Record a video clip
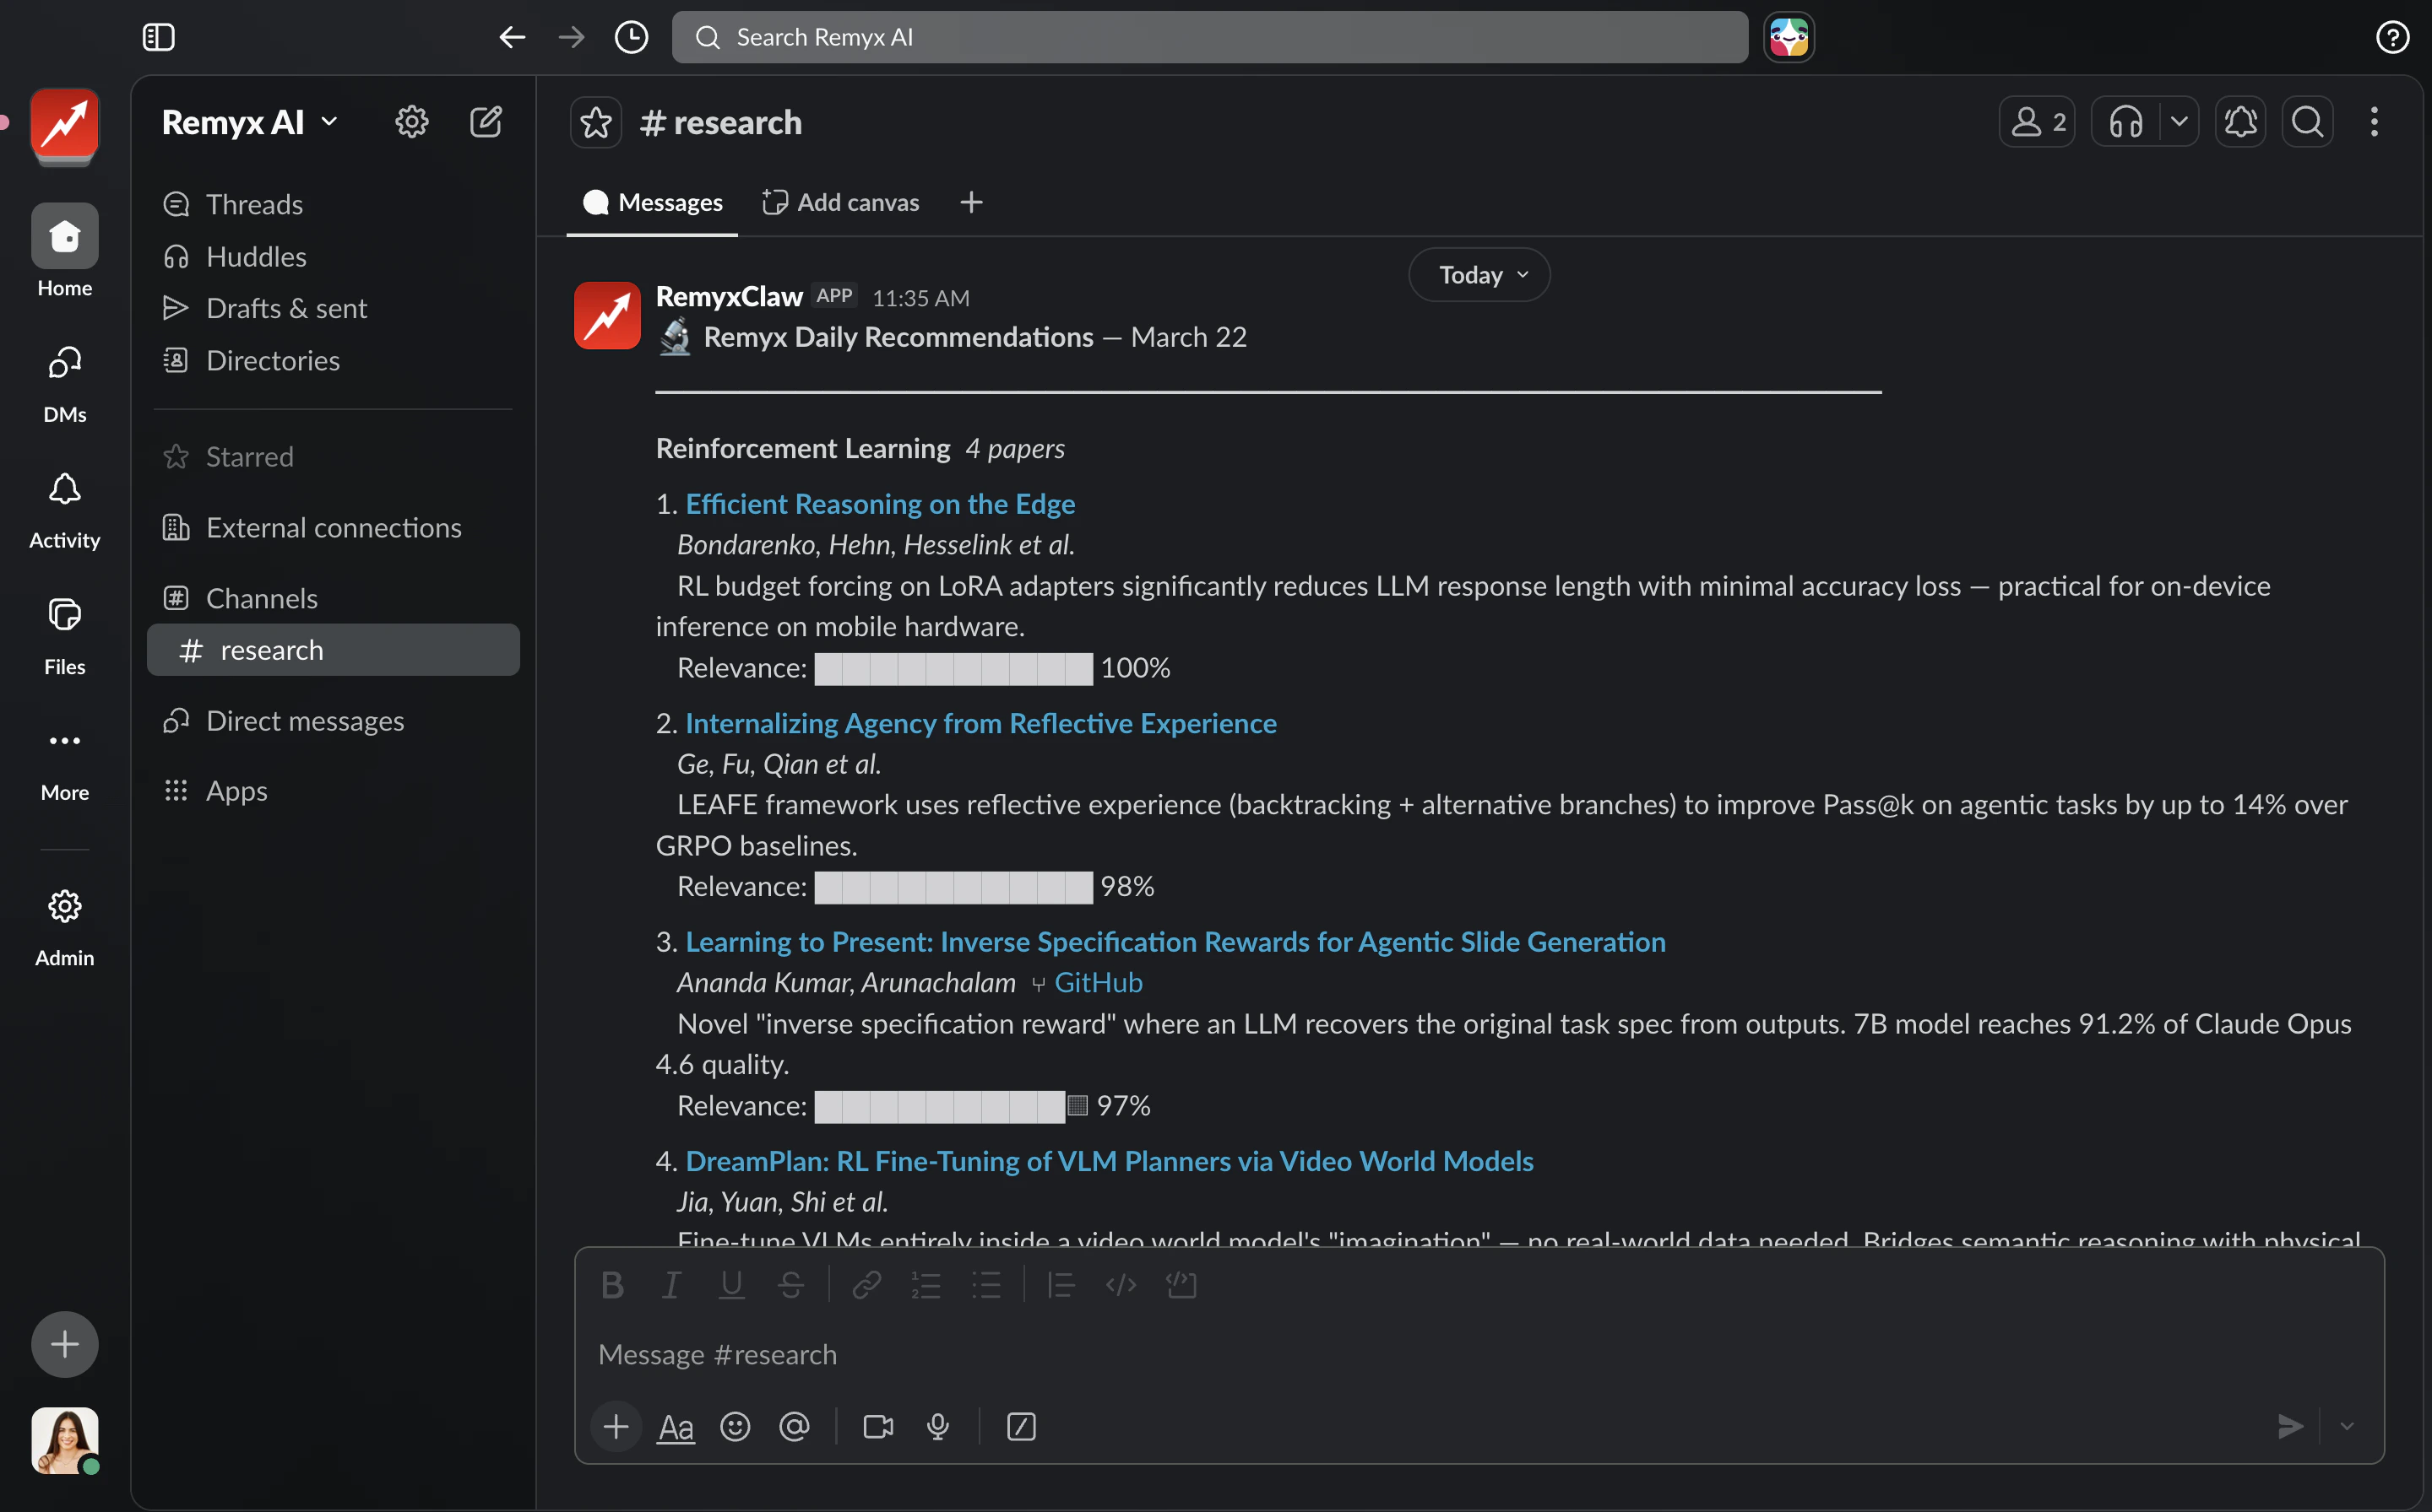2432x1512 pixels. pos(877,1427)
